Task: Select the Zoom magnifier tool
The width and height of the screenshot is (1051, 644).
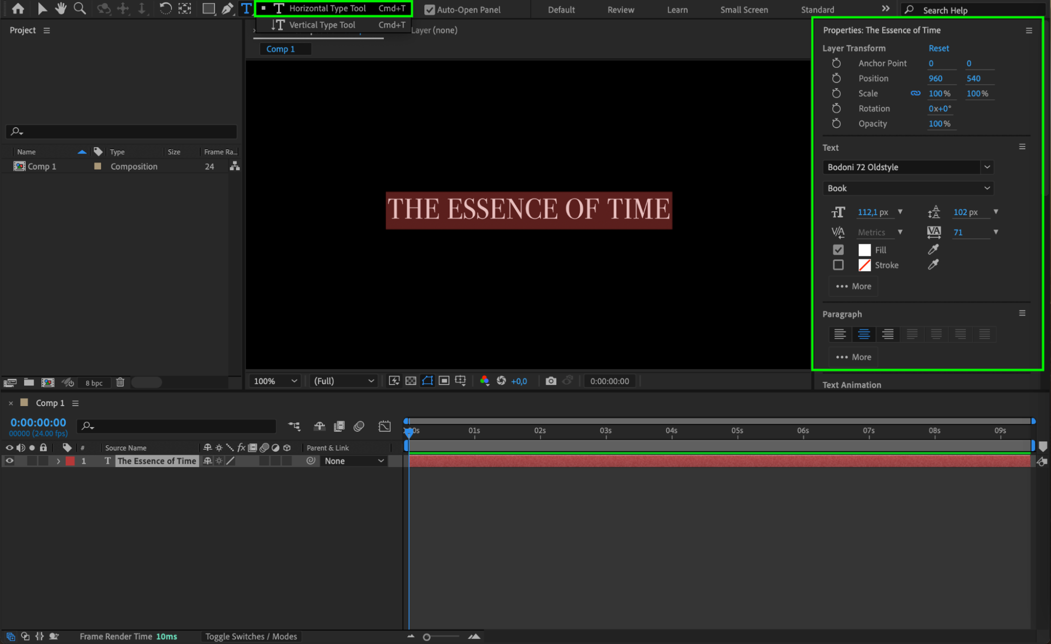Action: click(79, 8)
